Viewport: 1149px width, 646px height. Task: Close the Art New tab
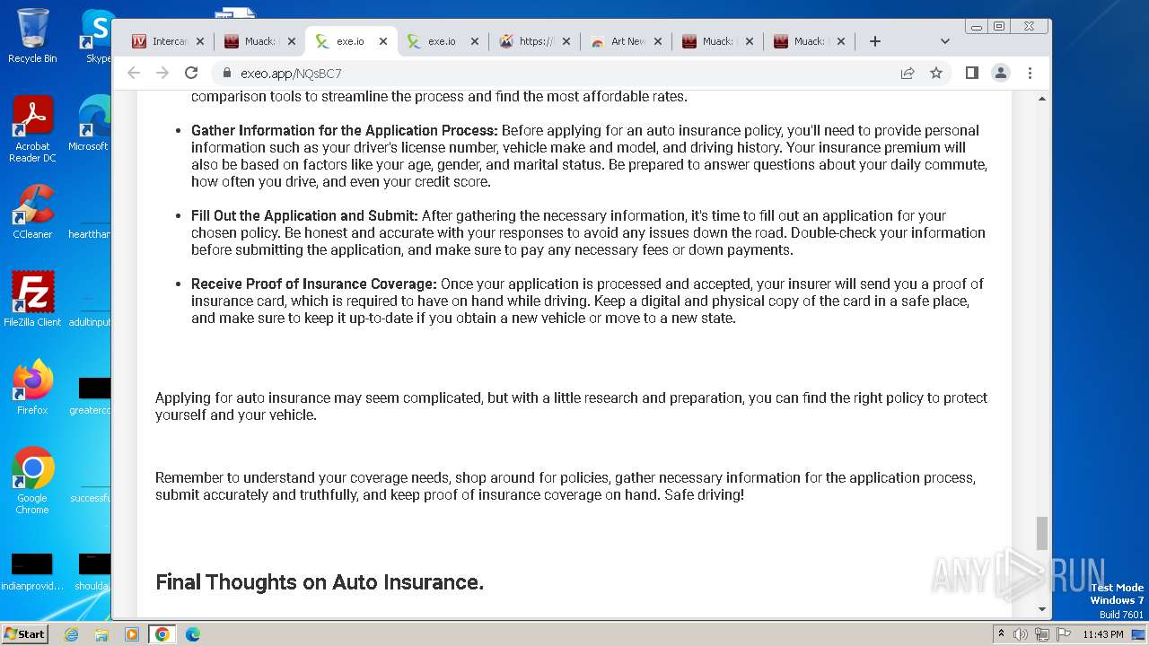[657, 41]
